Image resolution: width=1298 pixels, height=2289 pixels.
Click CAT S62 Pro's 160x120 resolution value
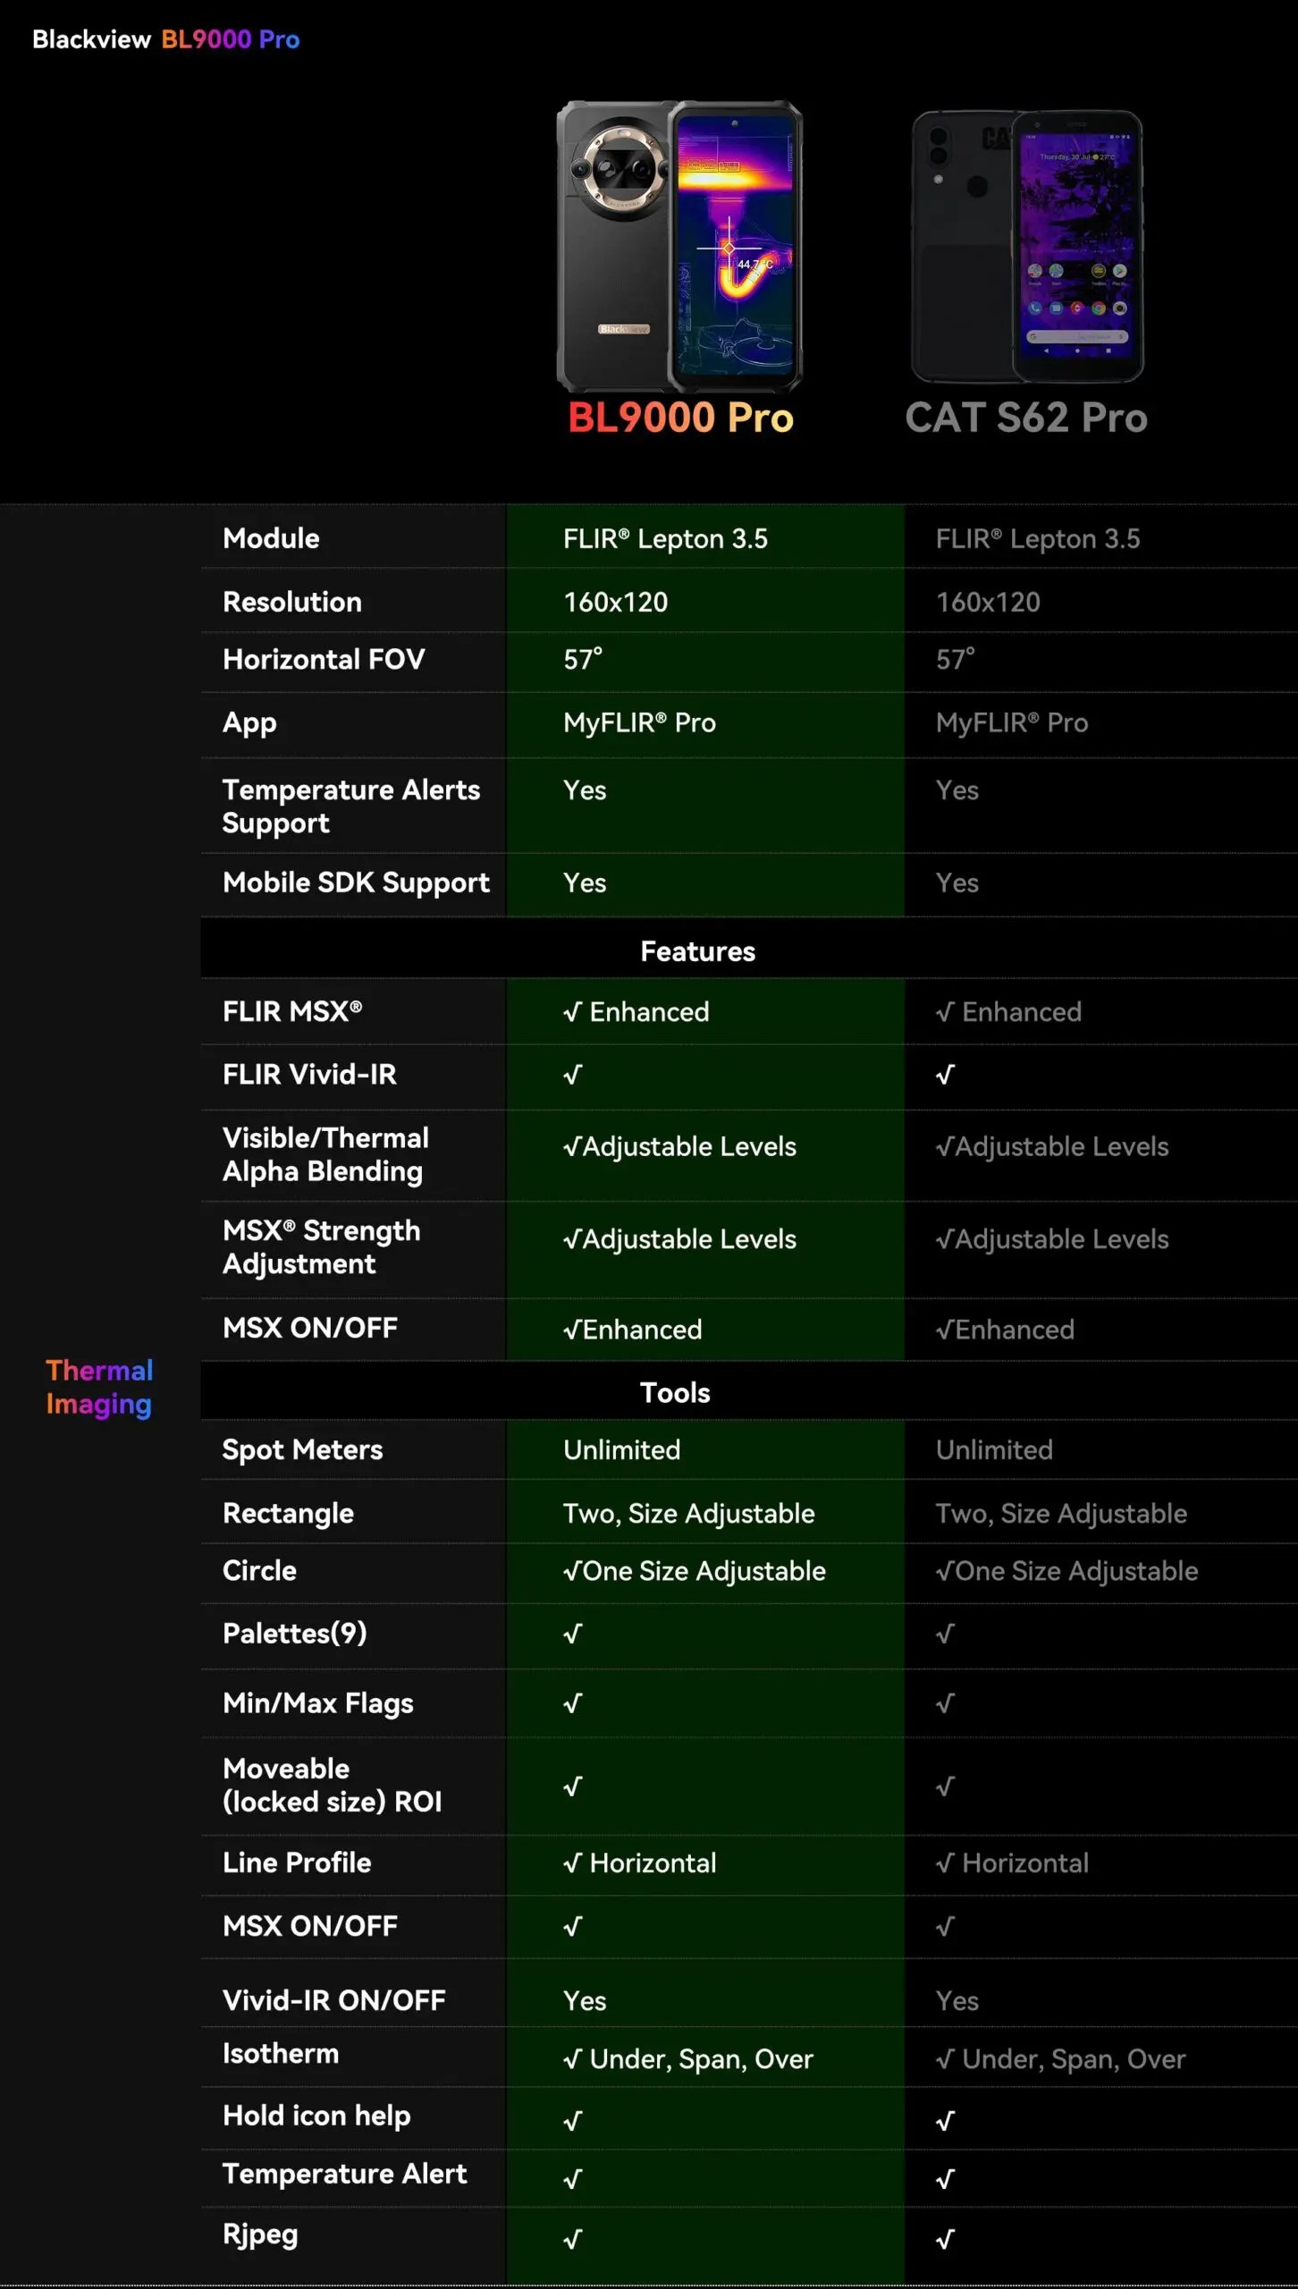point(988,602)
